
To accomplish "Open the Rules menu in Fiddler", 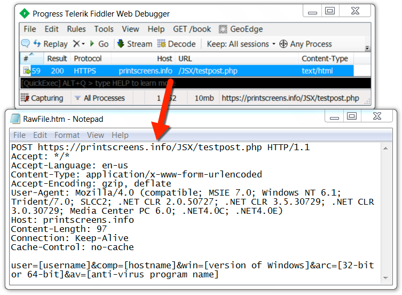I will coord(76,29).
